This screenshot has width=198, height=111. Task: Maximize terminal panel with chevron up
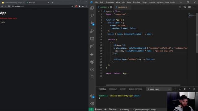click(189, 89)
